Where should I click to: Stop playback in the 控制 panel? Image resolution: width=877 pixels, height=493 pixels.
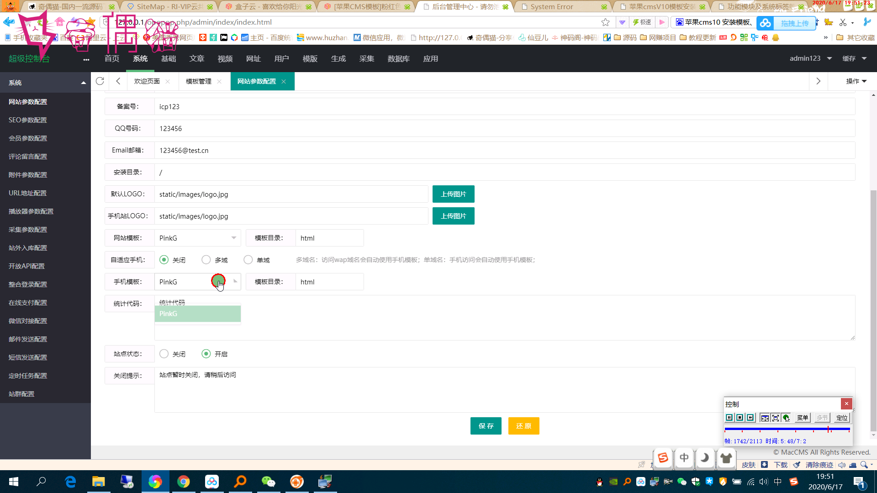click(x=740, y=418)
